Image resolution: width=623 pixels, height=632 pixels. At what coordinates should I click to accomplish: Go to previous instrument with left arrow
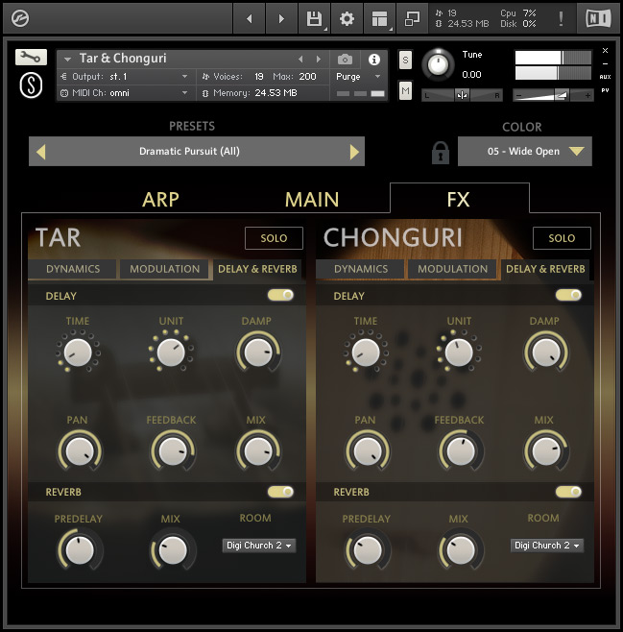[x=250, y=18]
